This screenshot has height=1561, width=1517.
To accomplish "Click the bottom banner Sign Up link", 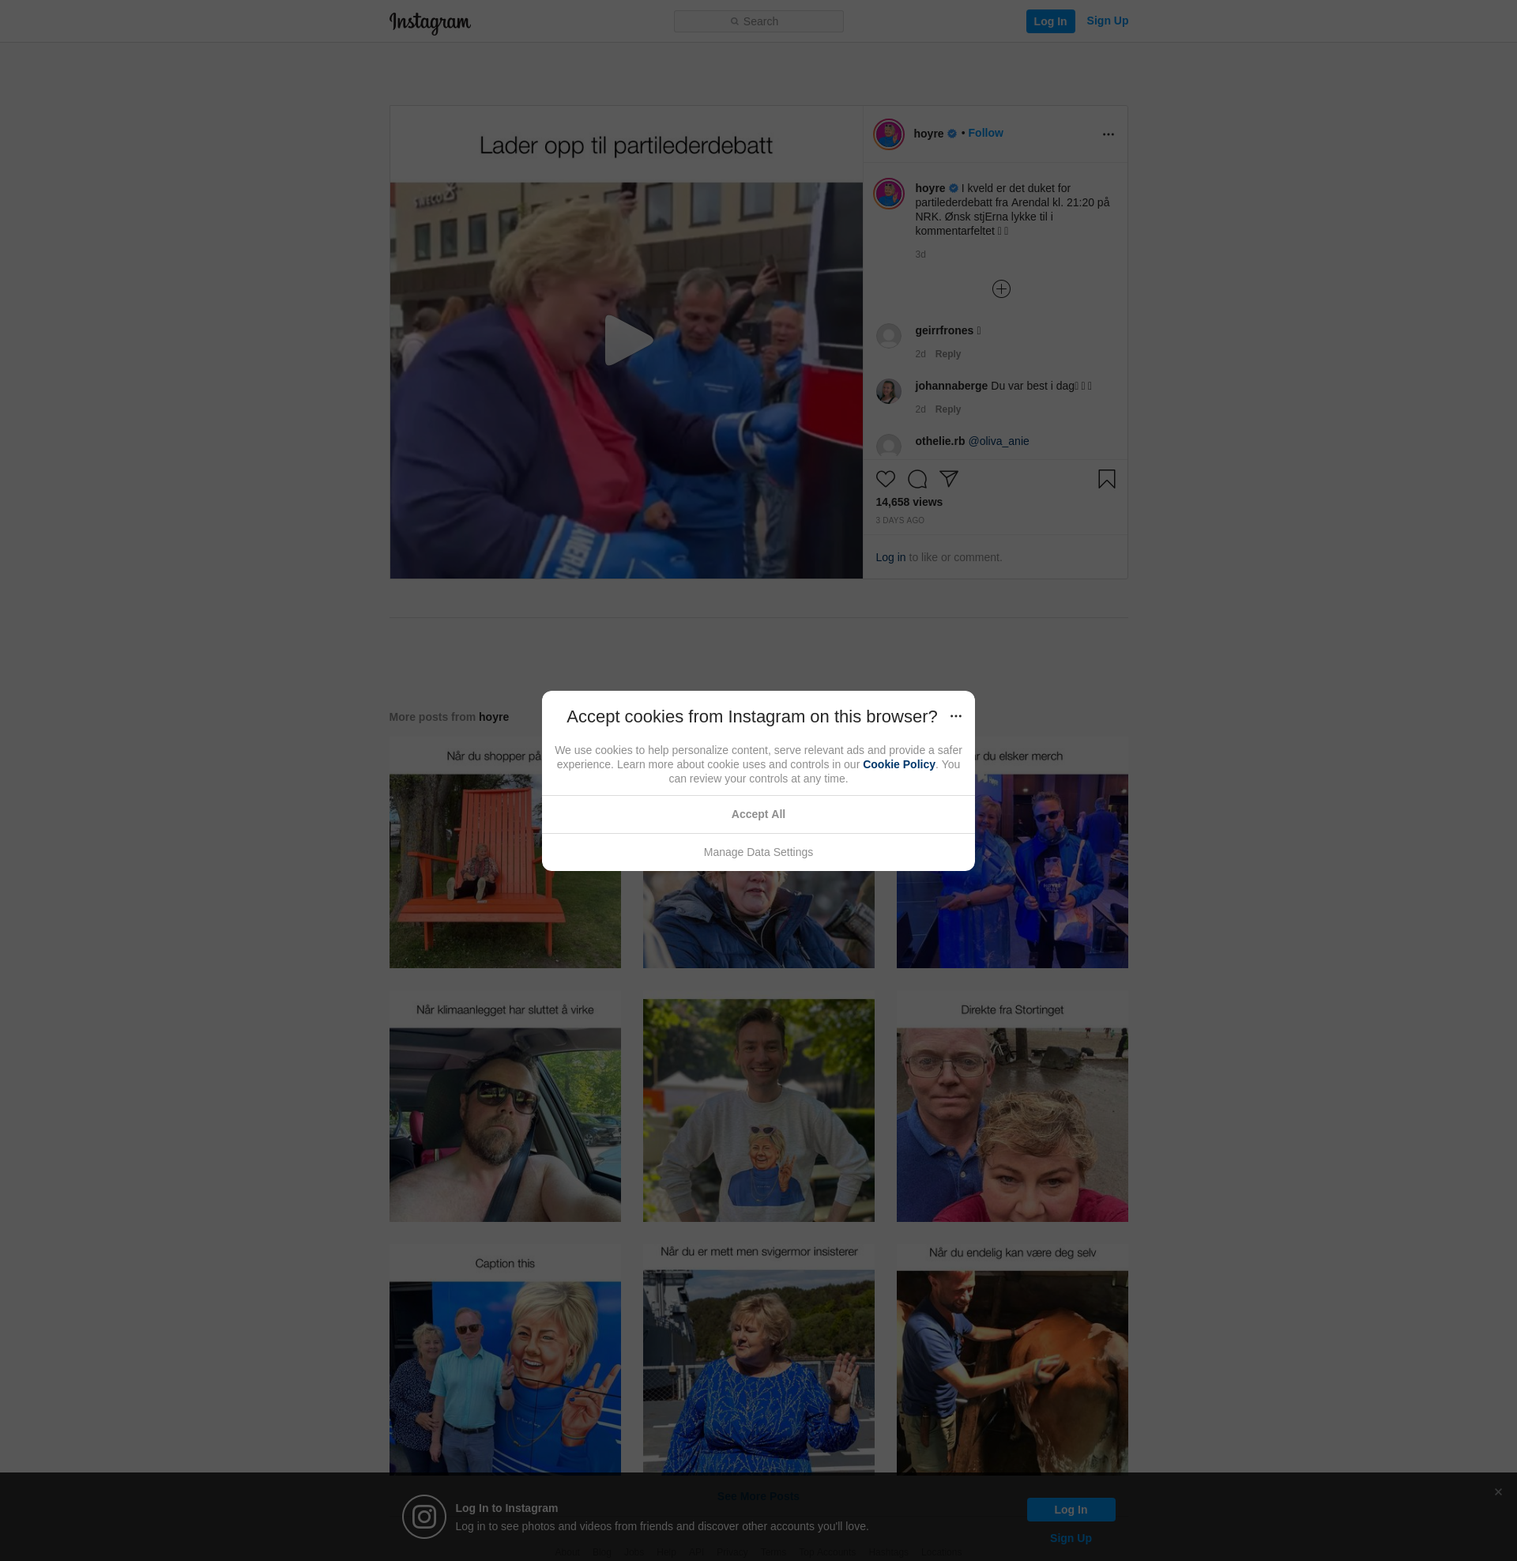I will (1070, 1539).
